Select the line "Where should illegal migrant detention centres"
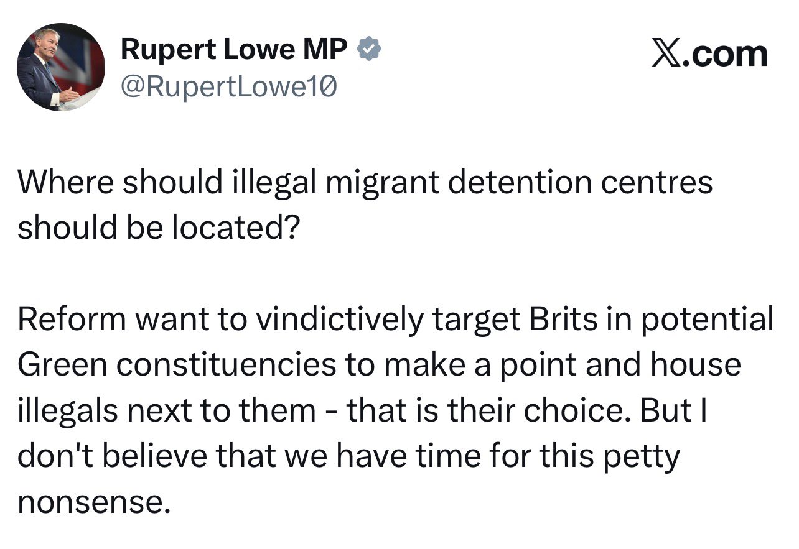The height and width of the screenshot is (549, 799). point(365,183)
